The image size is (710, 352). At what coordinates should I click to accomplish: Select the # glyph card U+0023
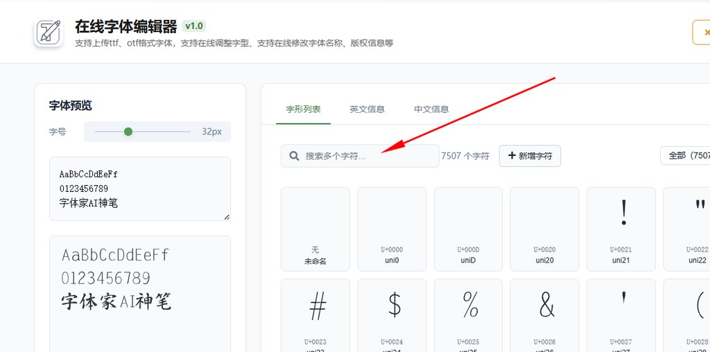pos(315,315)
